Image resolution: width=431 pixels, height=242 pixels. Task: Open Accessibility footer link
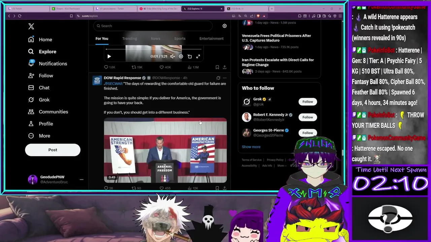tap(249, 166)
